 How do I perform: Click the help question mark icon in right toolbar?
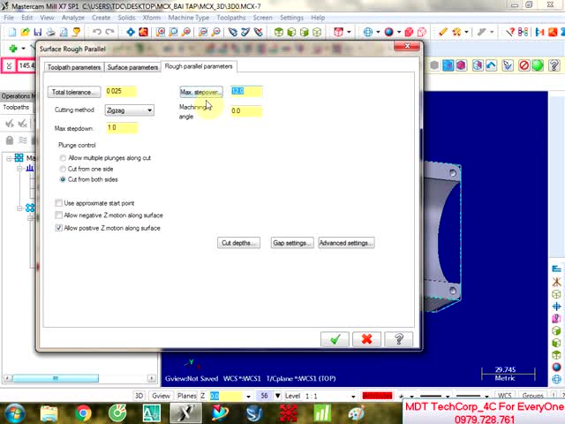point(554,65)
